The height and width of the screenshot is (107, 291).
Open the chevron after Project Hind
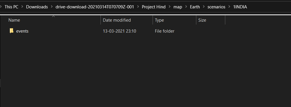pyautogui.click(x=169, y=7)
